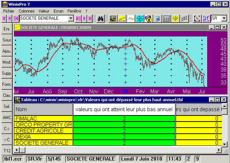The width and height of the screenshot is (230, 163).
Task: Click the magenta double-bar forward arrow
Action: 78,19
